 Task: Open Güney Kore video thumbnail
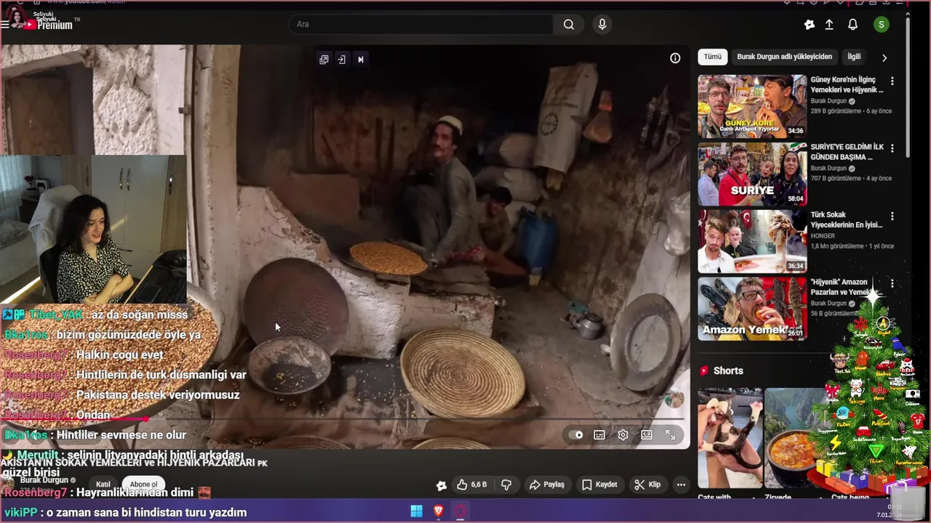click(x=752, y=107)
